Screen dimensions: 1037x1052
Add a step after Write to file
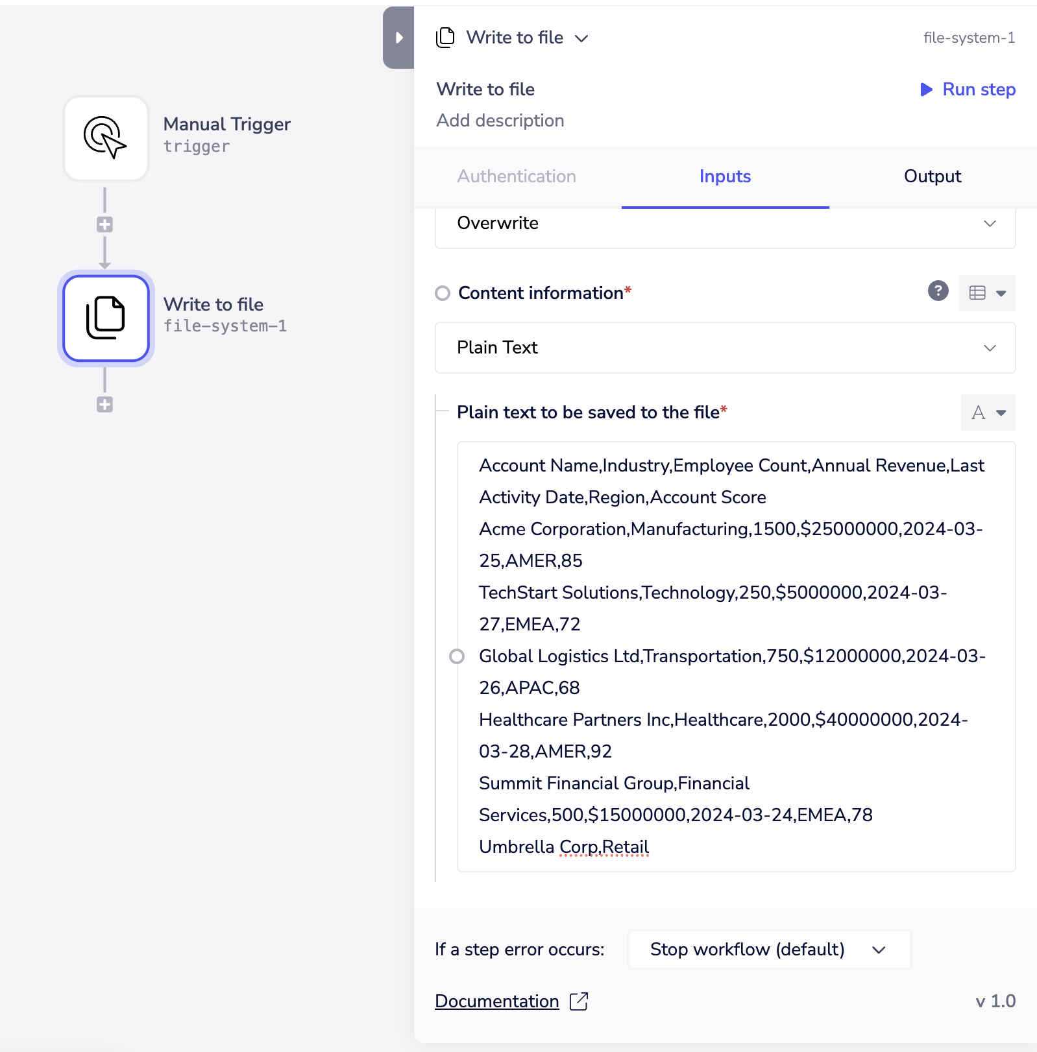point(104,405)
